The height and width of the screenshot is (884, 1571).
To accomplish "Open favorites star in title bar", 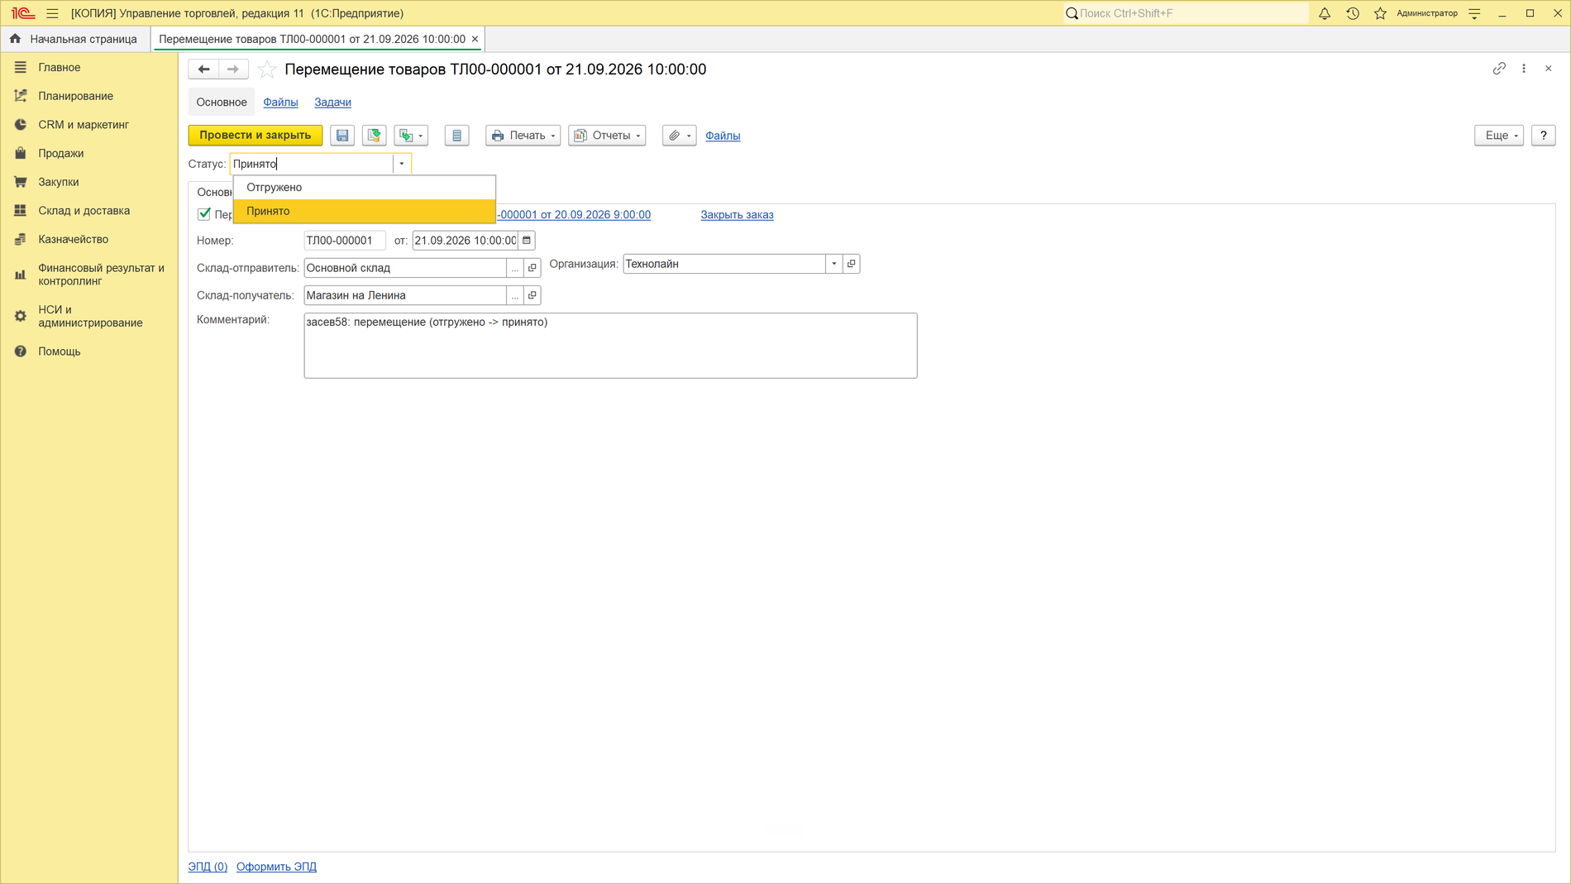I will click(1380, 13).
